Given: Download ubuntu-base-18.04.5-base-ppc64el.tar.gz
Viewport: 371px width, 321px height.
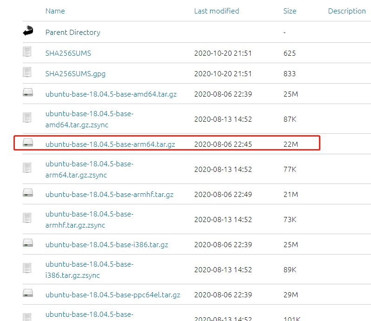Looking at the screenshot, I should (113, 295).
